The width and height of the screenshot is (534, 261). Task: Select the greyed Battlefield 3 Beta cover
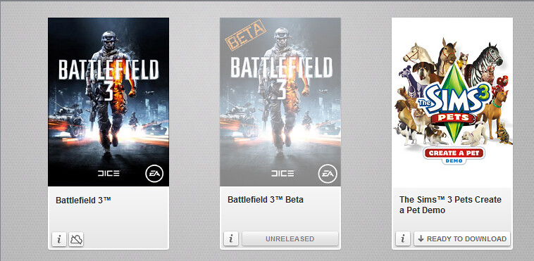[280, 102]
